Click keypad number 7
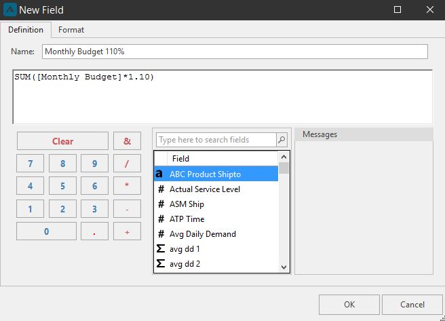 tap(30, 163)
